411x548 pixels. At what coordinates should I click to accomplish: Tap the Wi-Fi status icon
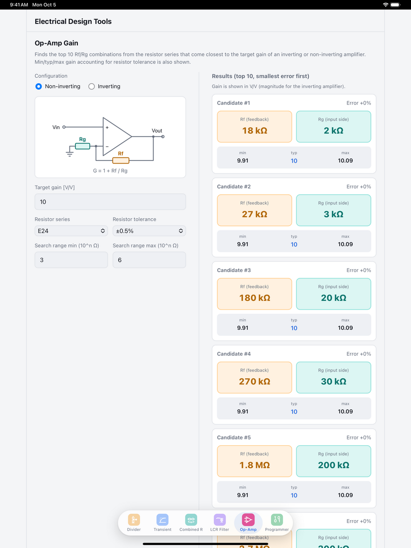click(386, 4)
